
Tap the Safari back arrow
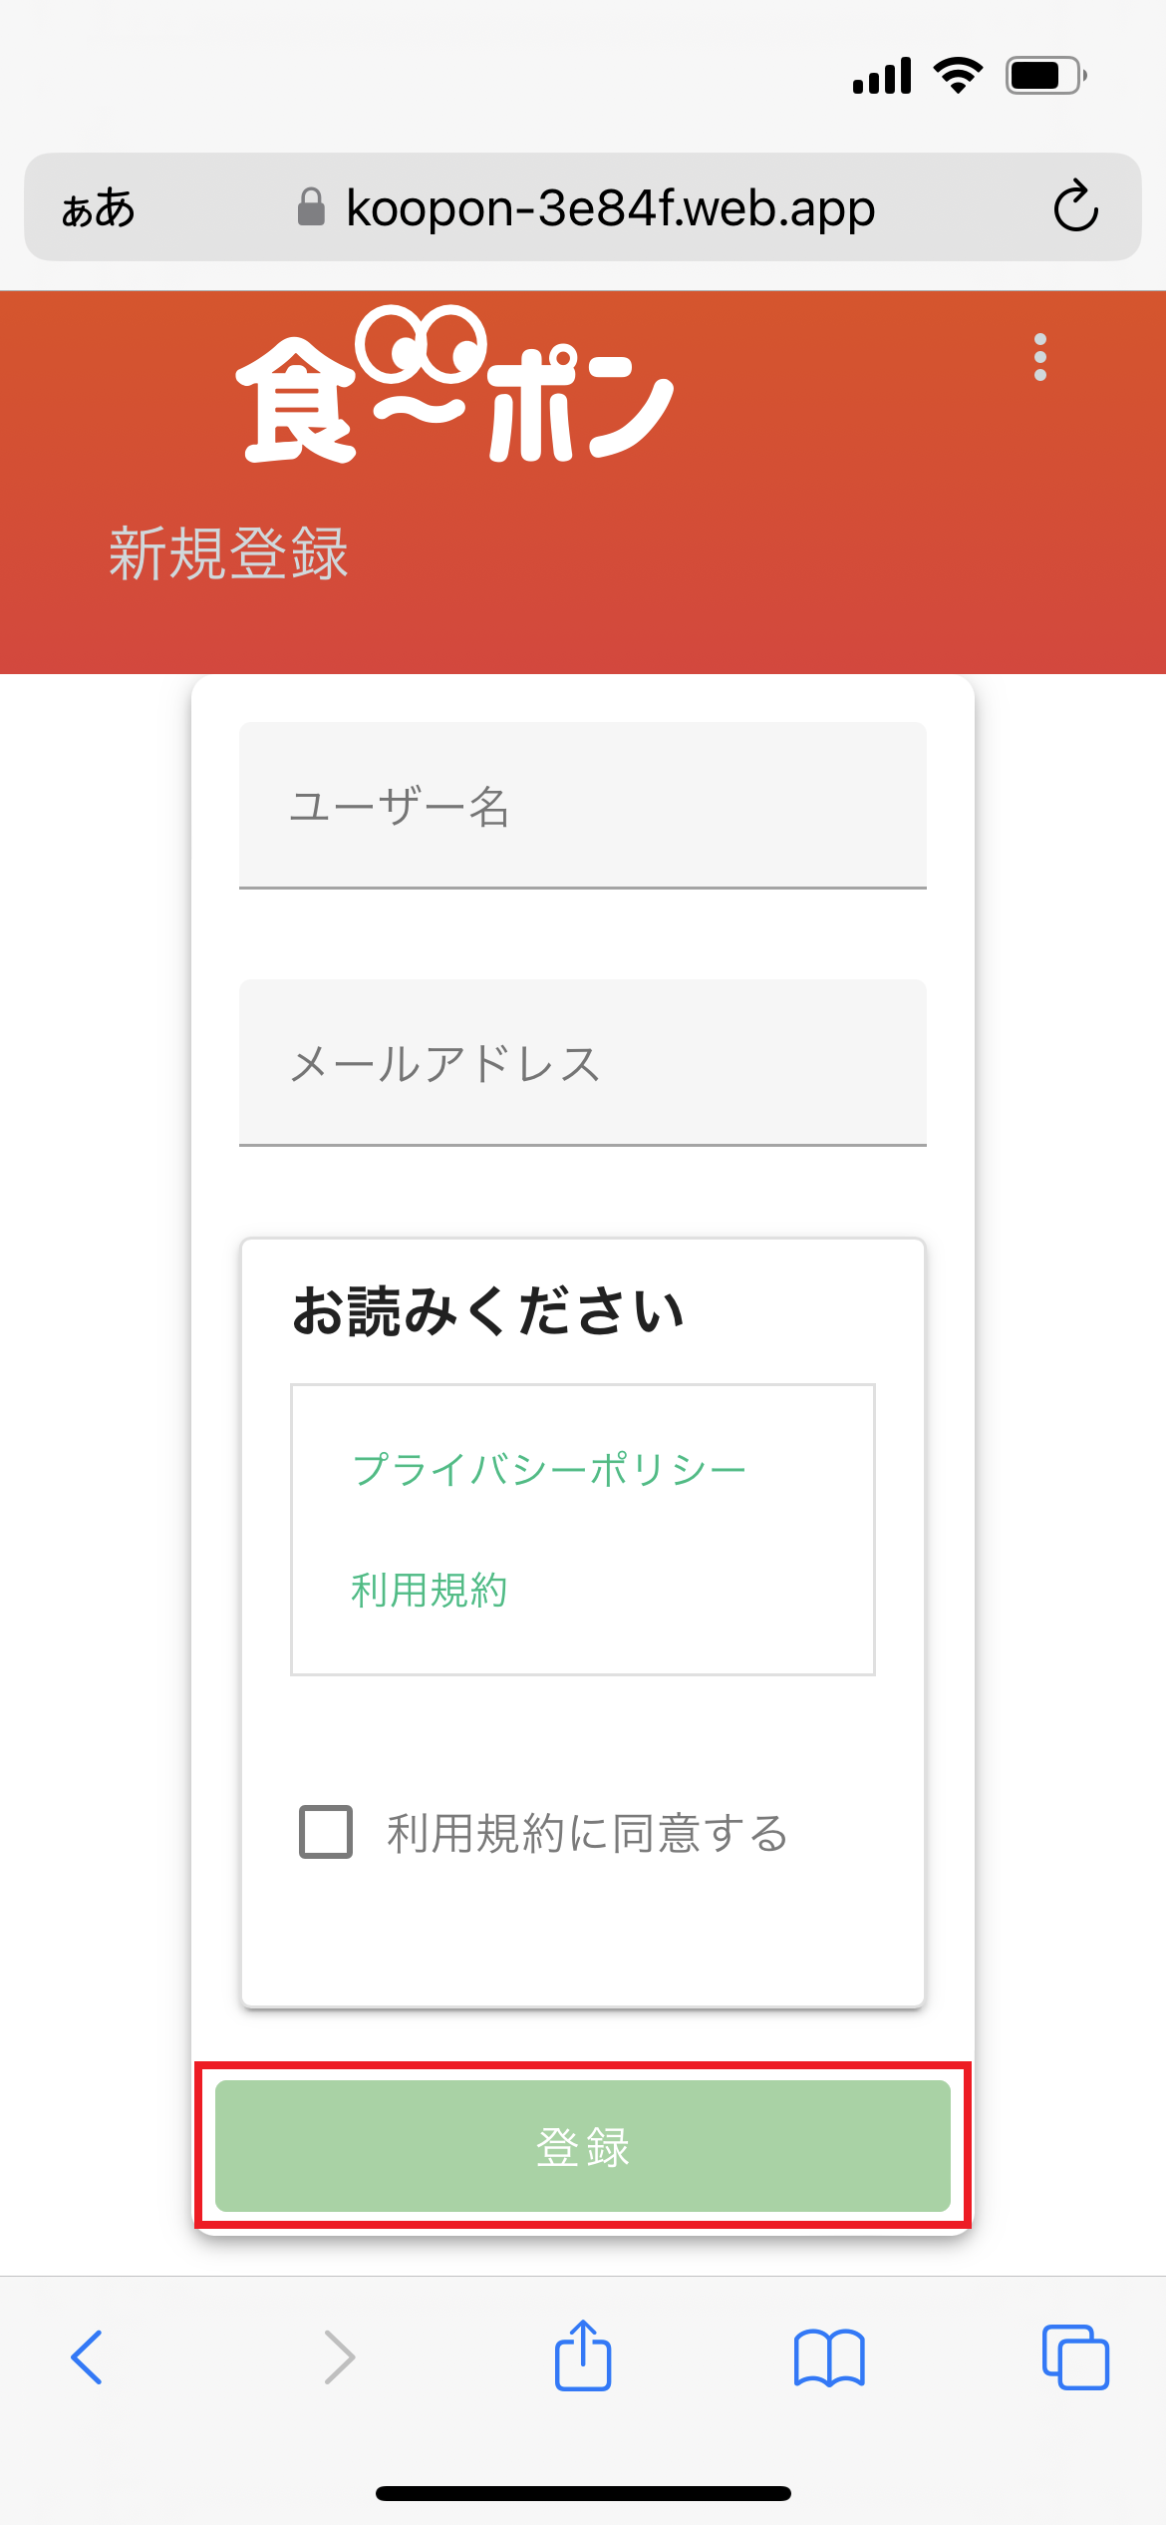coord(88,2357)
